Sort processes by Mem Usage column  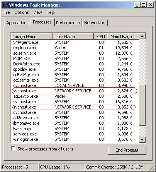(x=121, y=37)
